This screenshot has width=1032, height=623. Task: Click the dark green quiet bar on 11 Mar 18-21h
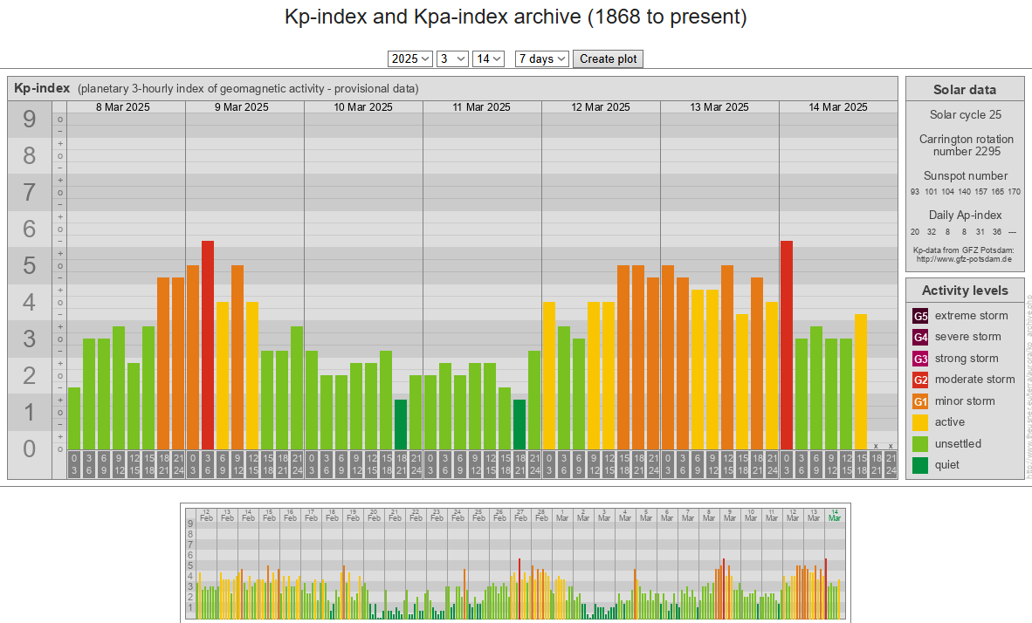pos(519,424)
